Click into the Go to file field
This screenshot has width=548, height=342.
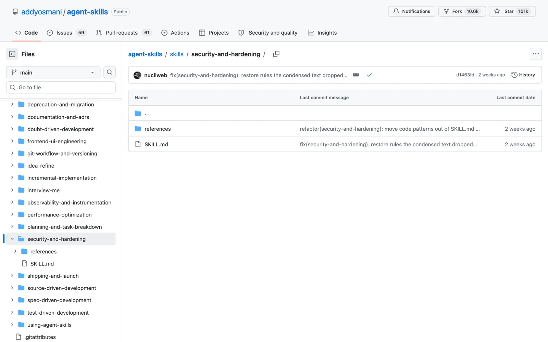[61, 87]
